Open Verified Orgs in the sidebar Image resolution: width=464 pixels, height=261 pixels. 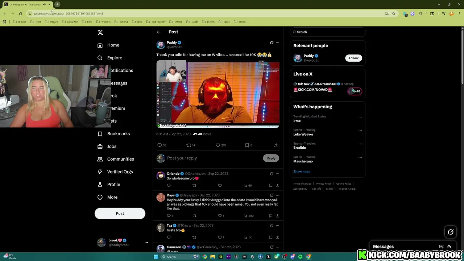click(115, 172)
